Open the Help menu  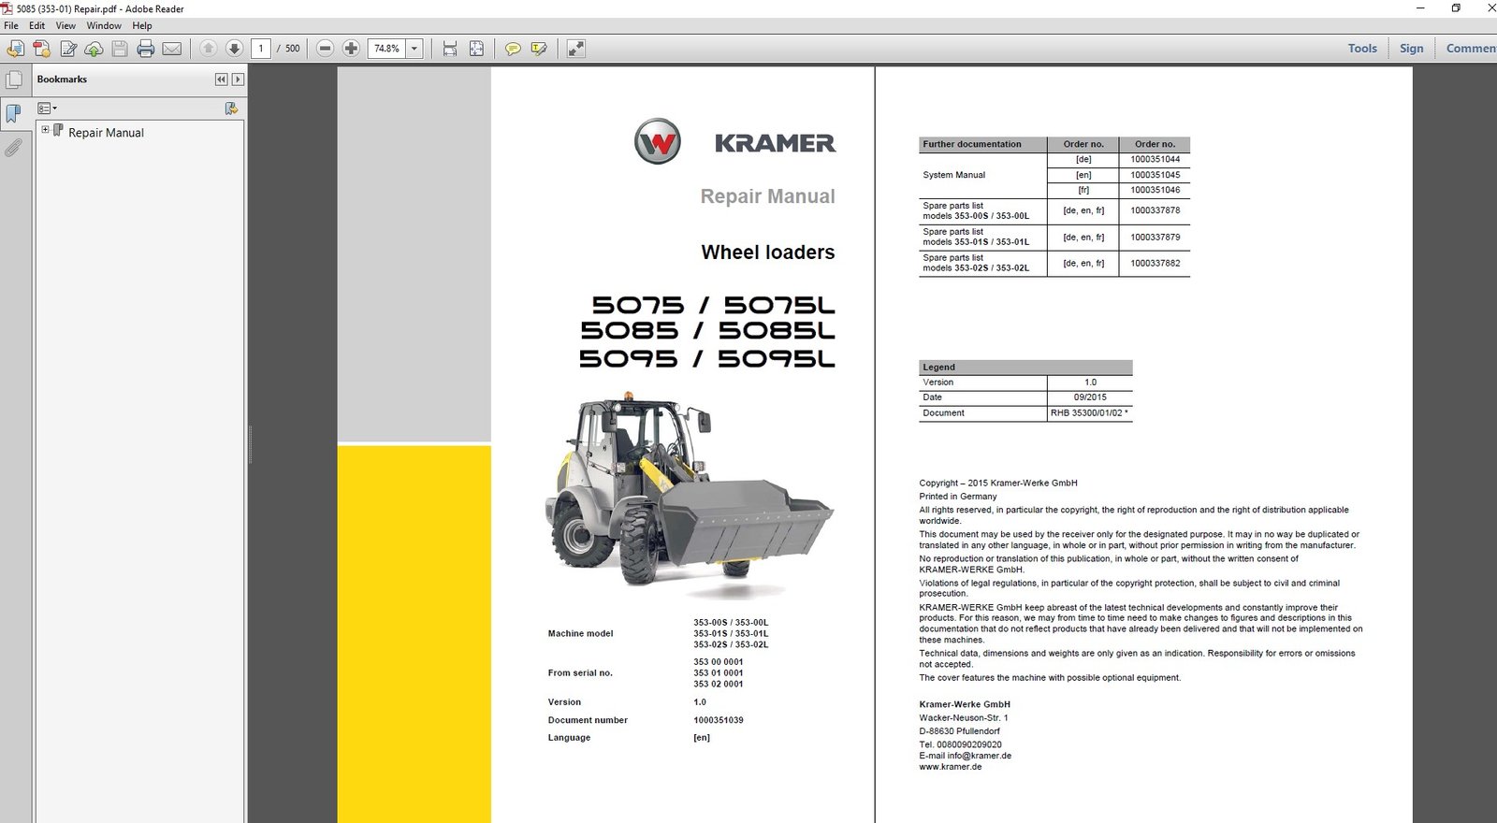pos(141,25)
